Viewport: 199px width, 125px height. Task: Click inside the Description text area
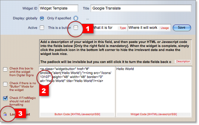pyautogui.click(x=115, y=52)
